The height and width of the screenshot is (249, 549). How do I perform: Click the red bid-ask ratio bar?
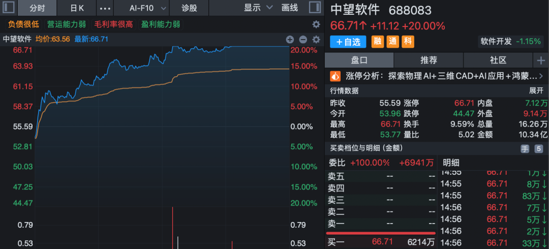tap(381, 233)
